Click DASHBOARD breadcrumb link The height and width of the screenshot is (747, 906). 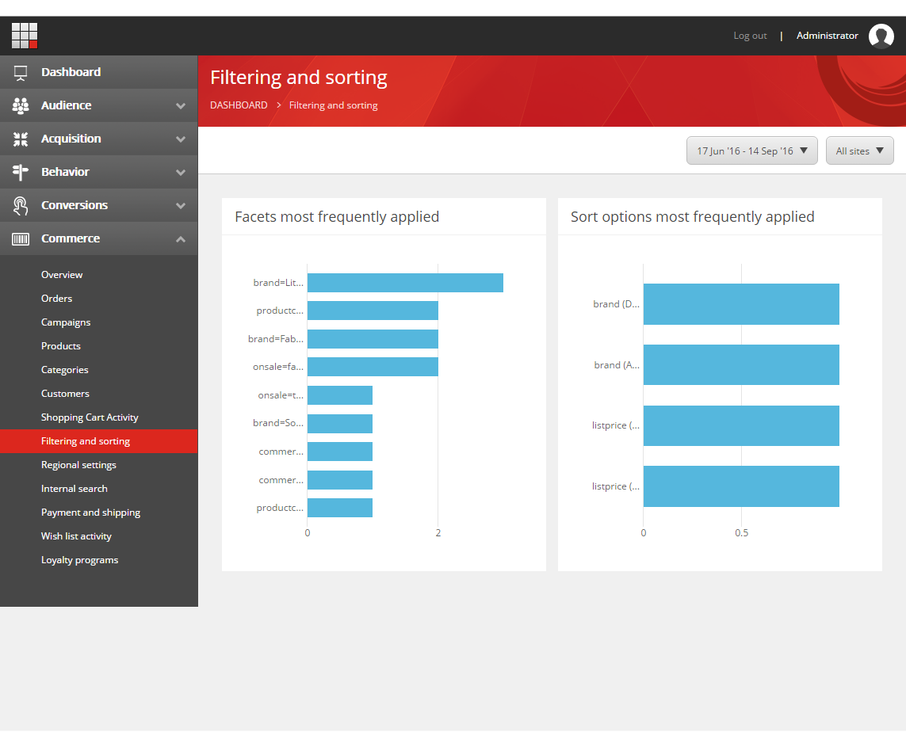[x=239, y=105]
